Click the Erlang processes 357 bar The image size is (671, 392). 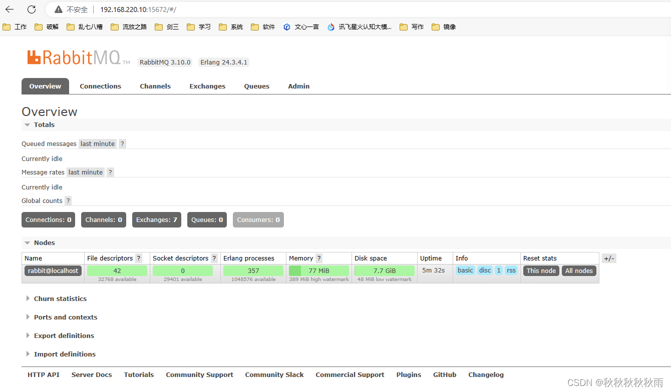coord(253,270)
